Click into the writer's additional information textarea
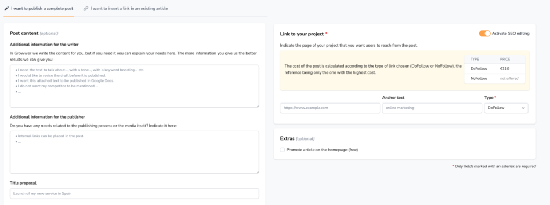This screenshot has height=205, width=550. coord(134,86)
